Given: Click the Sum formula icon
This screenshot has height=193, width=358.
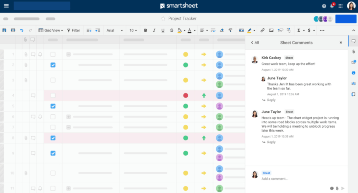Looking at the screenshot, I should point(299,30).
